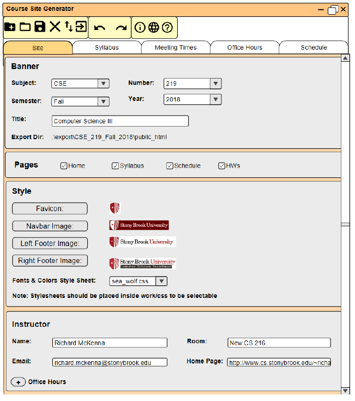The width and height of the screenshot is (355, 401).
Task: Undo the last action
Action: coord(99,28)
